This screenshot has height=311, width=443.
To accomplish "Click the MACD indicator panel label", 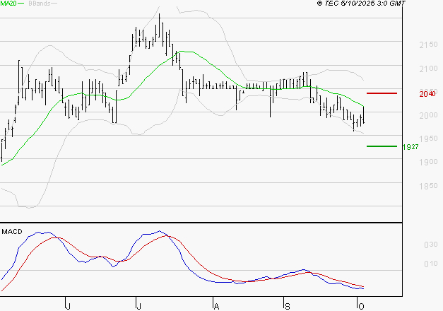I will (x=11, y=232).
